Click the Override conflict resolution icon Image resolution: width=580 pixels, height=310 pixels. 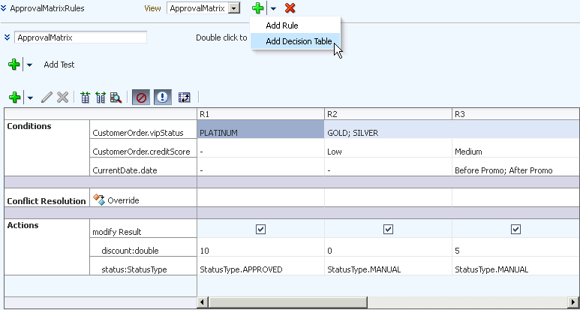(99, 200)
